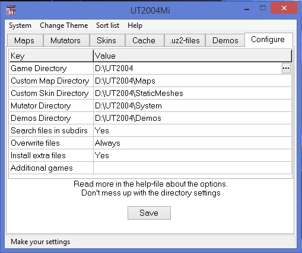
Task: Open the Help menu
Action: 135,25
